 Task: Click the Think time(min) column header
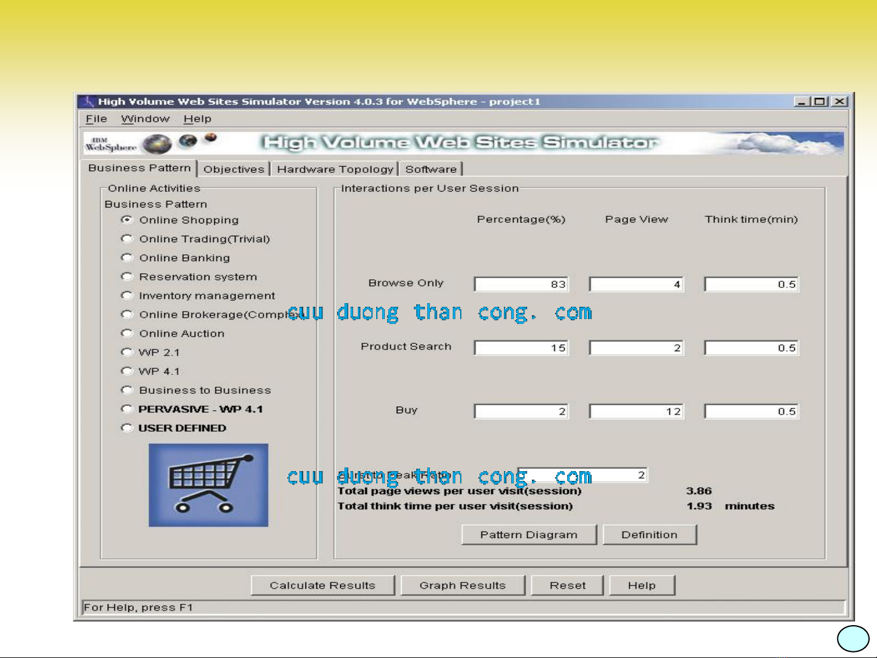[751, 219]
